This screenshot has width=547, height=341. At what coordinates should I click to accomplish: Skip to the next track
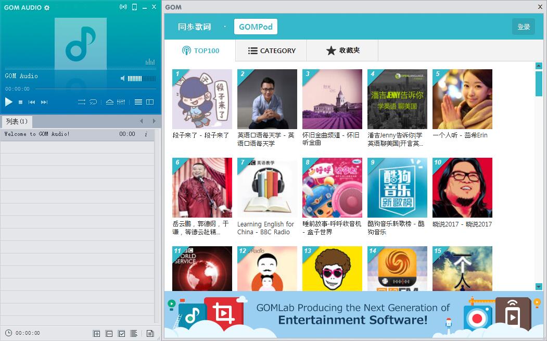(x=44, y=102)
